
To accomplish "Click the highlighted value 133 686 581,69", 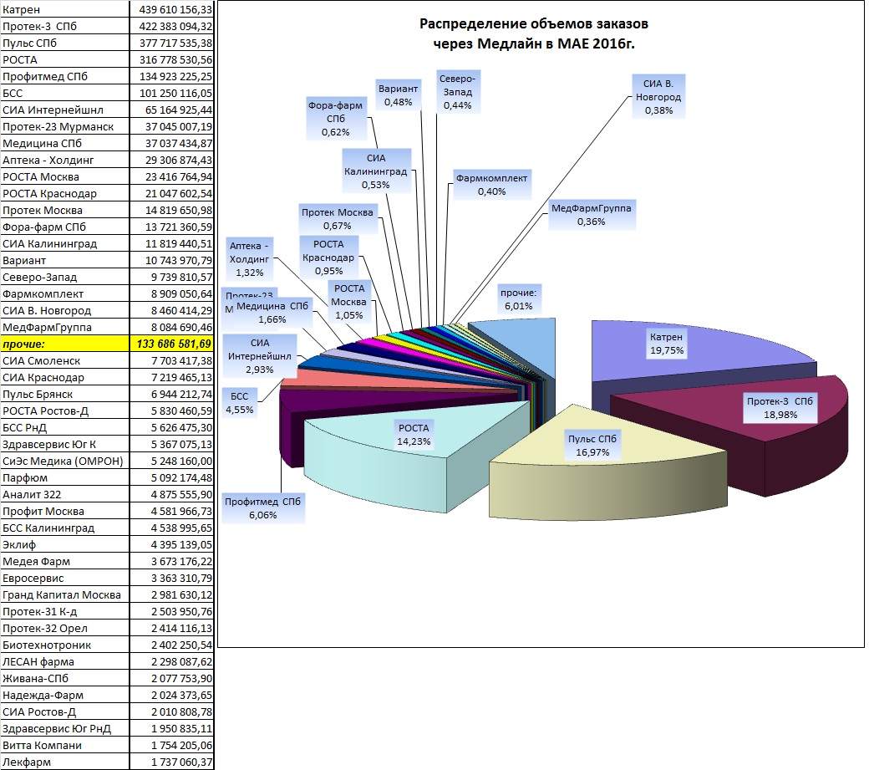I will coord(172,344).
